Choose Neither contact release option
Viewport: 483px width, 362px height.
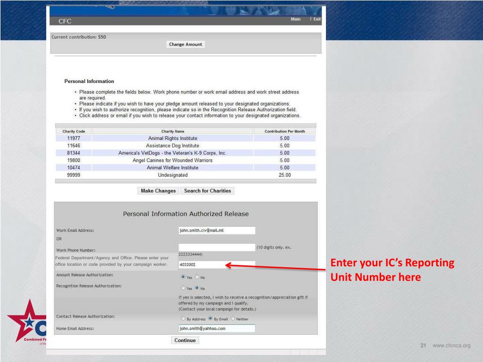click(x=233, y=318)
